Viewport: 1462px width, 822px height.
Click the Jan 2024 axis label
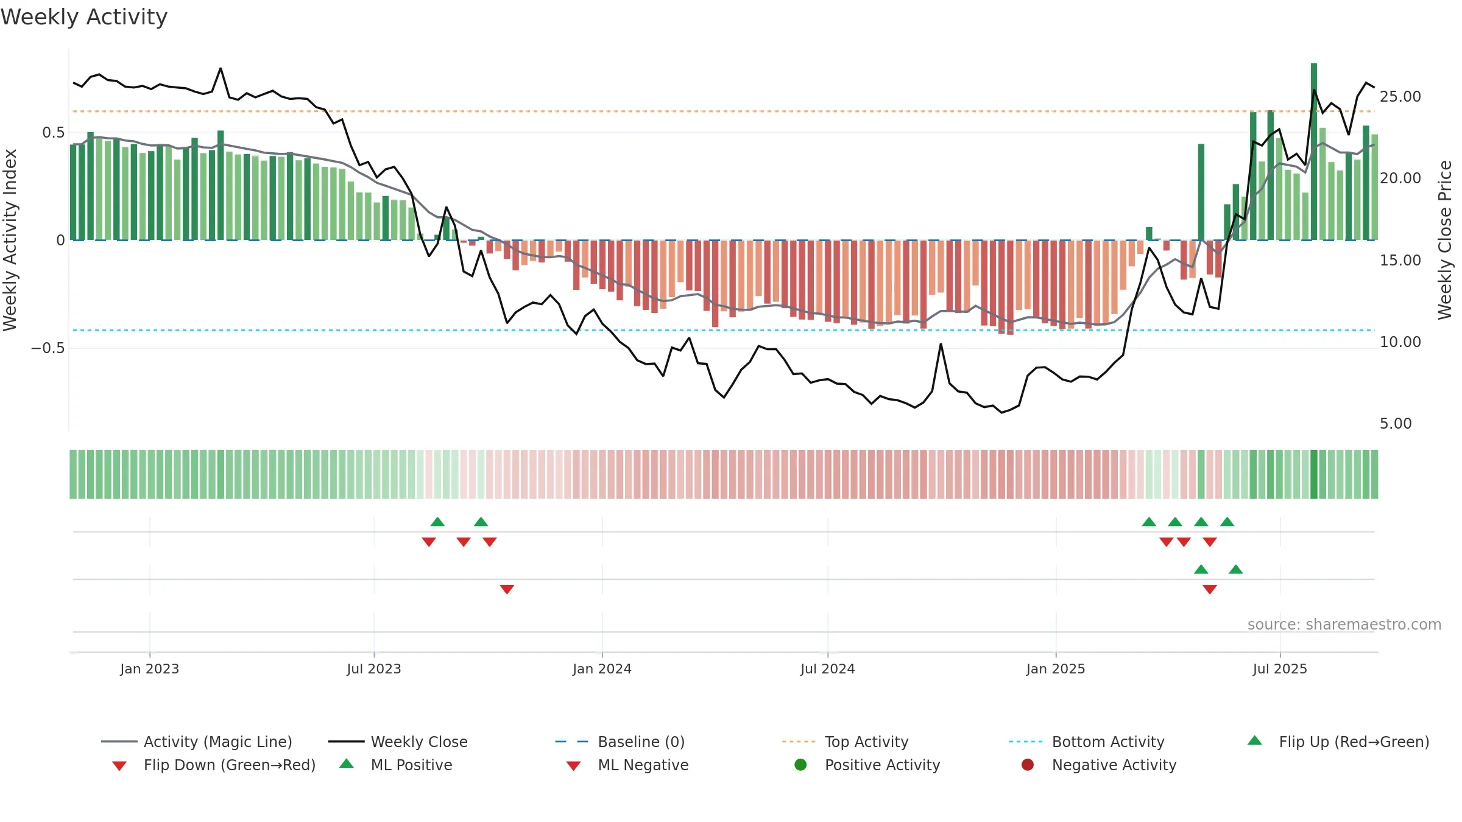point(602,669)
